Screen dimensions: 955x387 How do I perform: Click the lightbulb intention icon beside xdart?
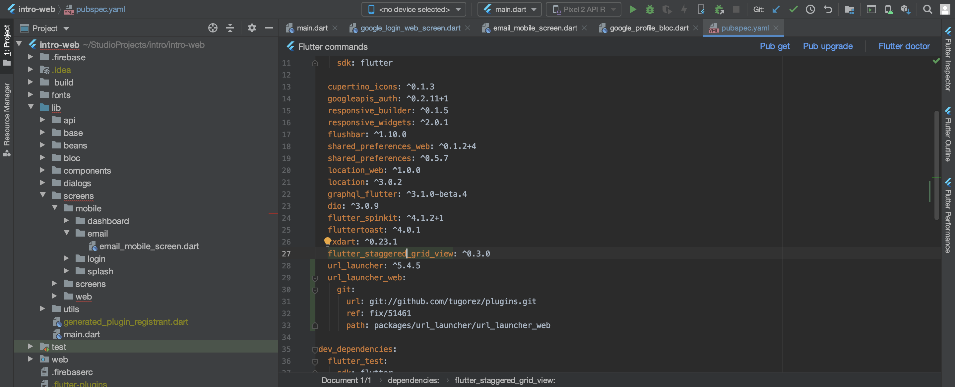[x=327, y=241]
